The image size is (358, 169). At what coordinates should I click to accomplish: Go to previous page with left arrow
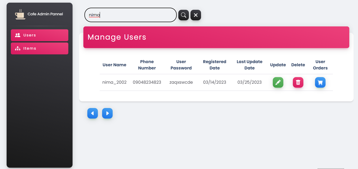93,113
